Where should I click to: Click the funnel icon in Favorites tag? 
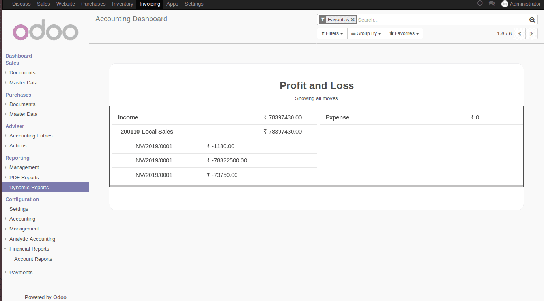coord(323,20)
